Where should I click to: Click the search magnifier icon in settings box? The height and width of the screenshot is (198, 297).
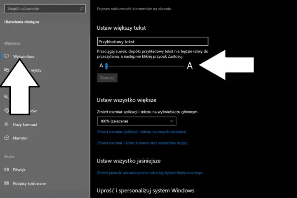pos(81,9)
